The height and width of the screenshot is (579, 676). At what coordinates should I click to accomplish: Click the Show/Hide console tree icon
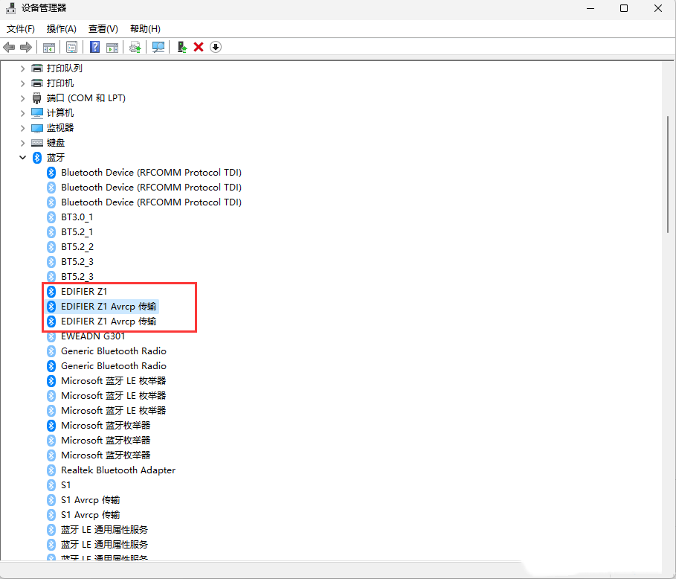[48, 47]
